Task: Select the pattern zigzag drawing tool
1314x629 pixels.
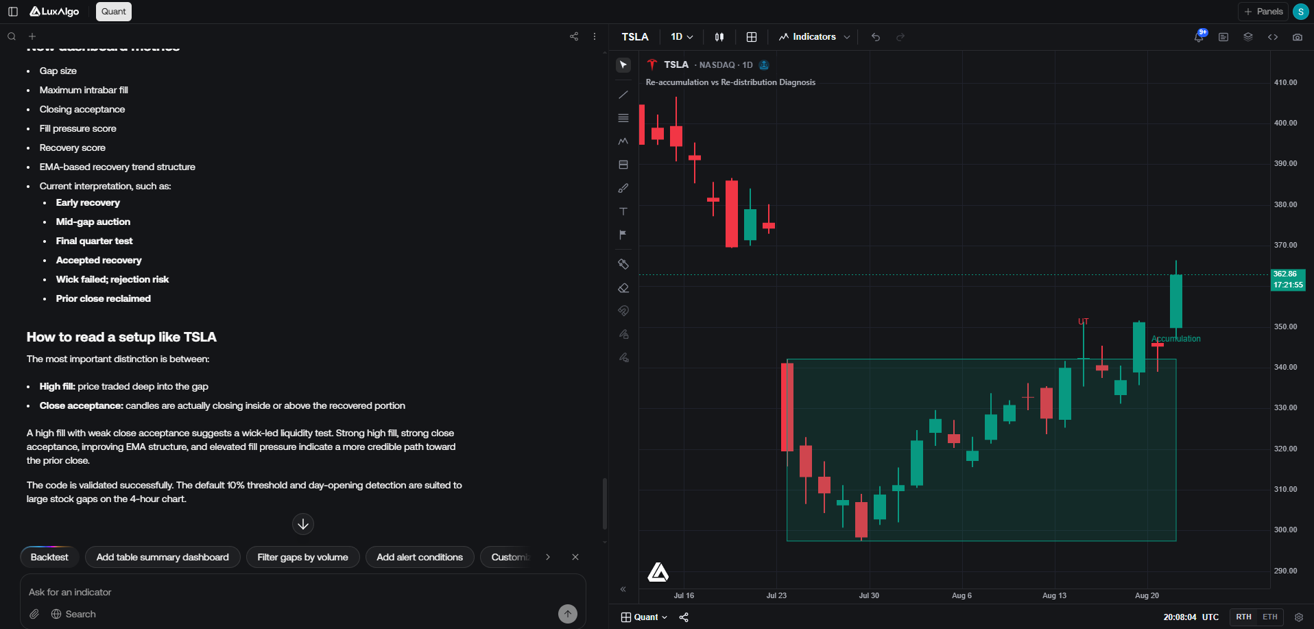Action: click(x=623, y=141)
